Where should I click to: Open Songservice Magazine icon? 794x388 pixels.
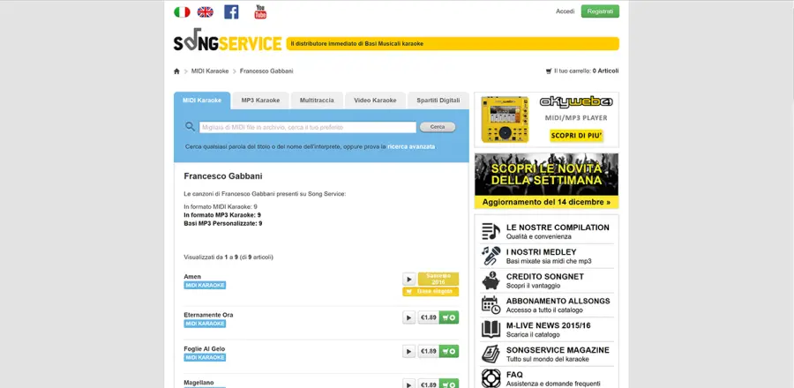pyautogui.click(x=491, y=354)
